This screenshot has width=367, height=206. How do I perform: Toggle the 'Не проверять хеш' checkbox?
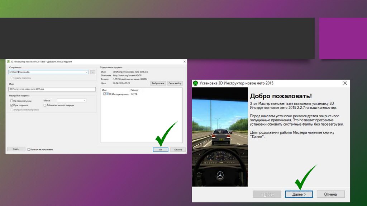(x=11, y=101)
